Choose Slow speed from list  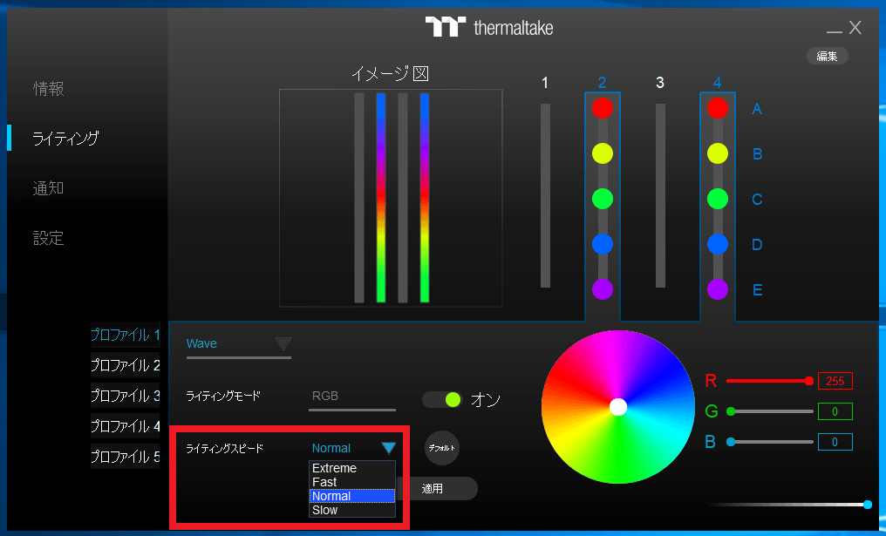click(x=352, y=510)
